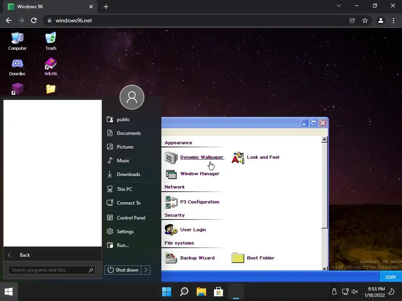Open P3 Configuration link
The image size is (402, 301).
[200, 202]
